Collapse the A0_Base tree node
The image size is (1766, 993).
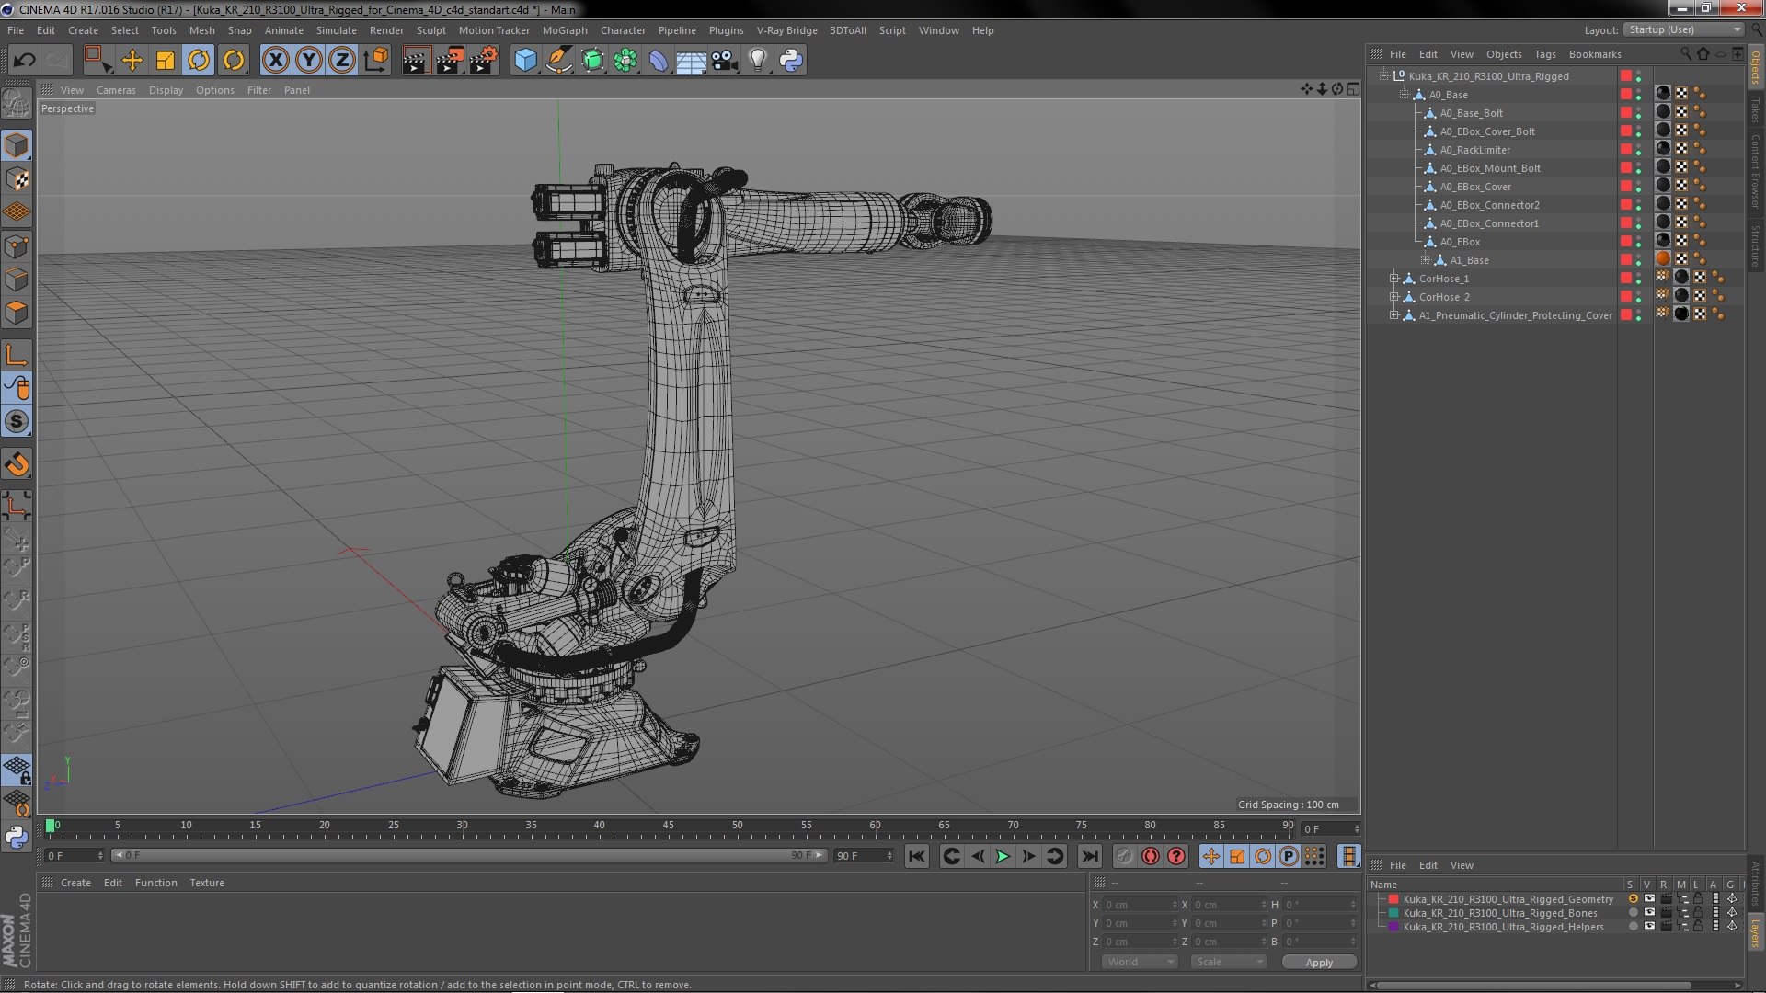coord(1405,95)
